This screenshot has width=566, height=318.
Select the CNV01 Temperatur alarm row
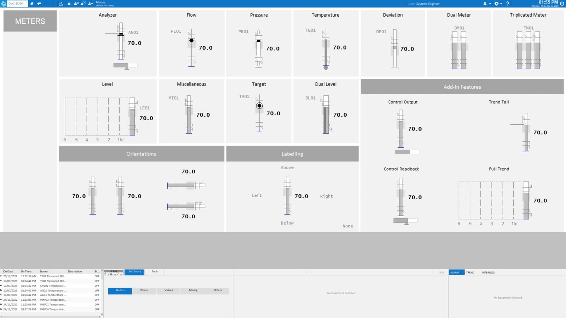point(50,286)
